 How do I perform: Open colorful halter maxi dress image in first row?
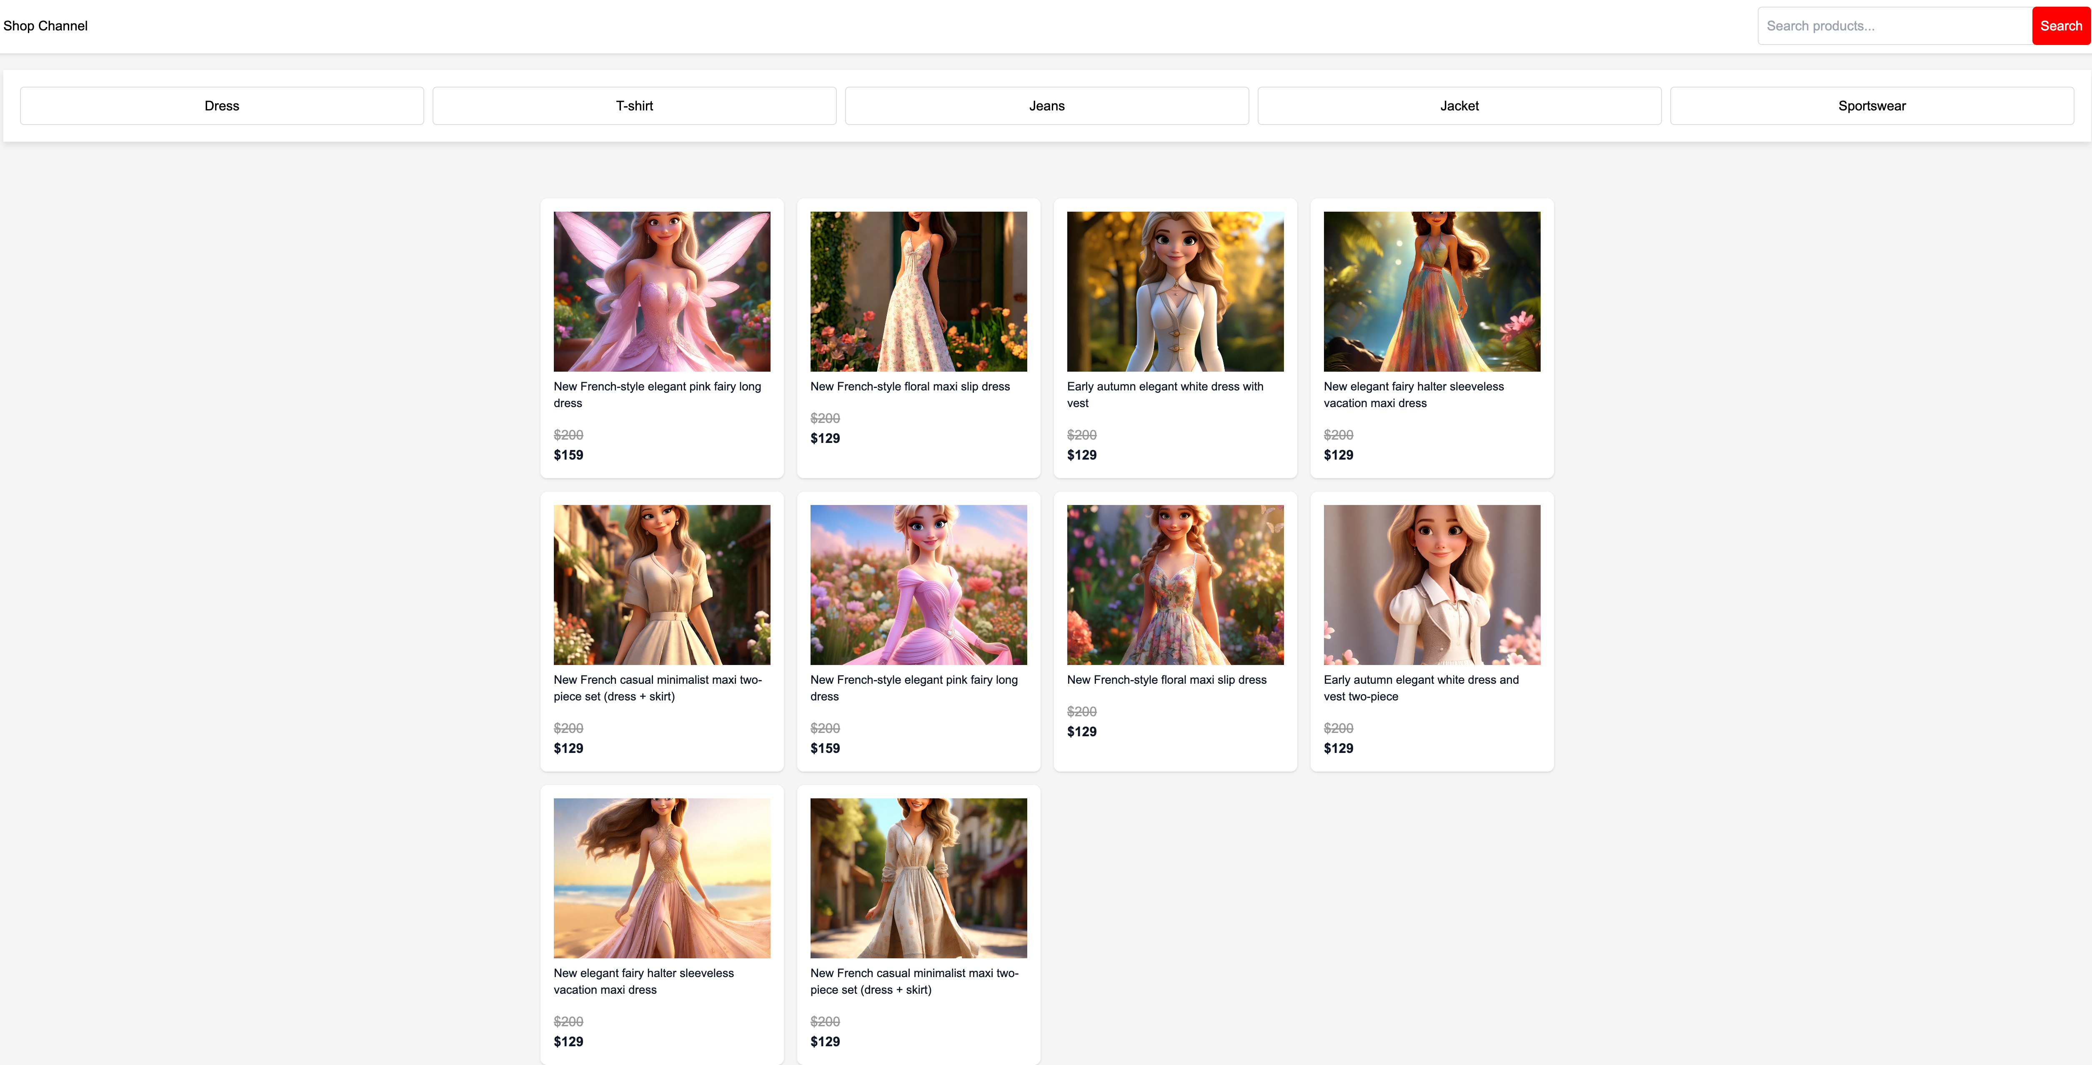pos(1432,291)
